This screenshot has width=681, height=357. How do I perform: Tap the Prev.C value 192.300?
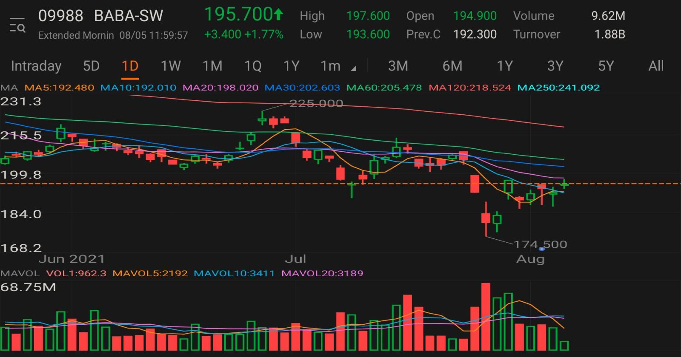(x=475, y=34)
